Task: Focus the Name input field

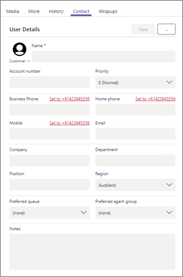Action: [x=103, y=56]
